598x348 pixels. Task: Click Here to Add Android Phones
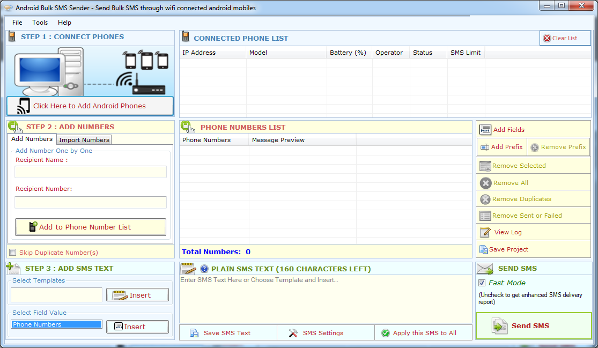90,106
